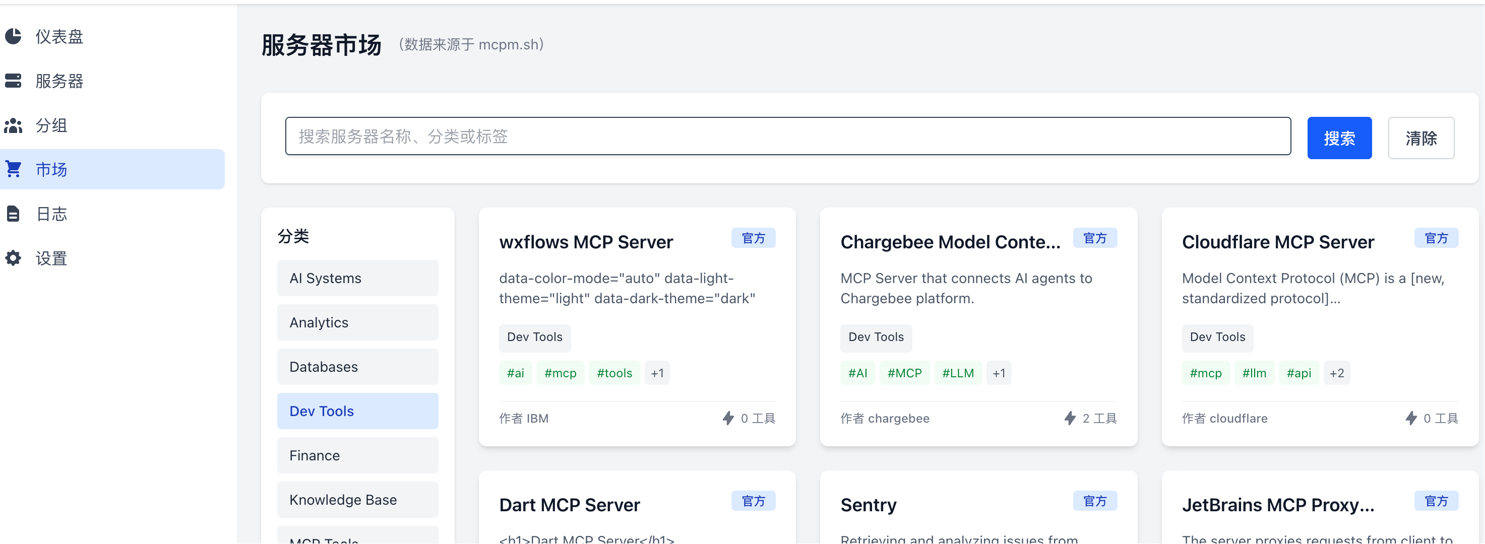Select the Dev Tools category filter

(357, 412)
